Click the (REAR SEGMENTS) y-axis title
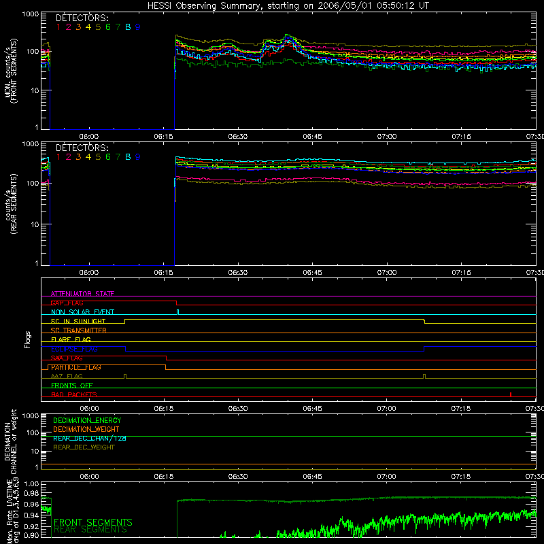This screenshot has height=544, width=544. [x=14, y=204]
